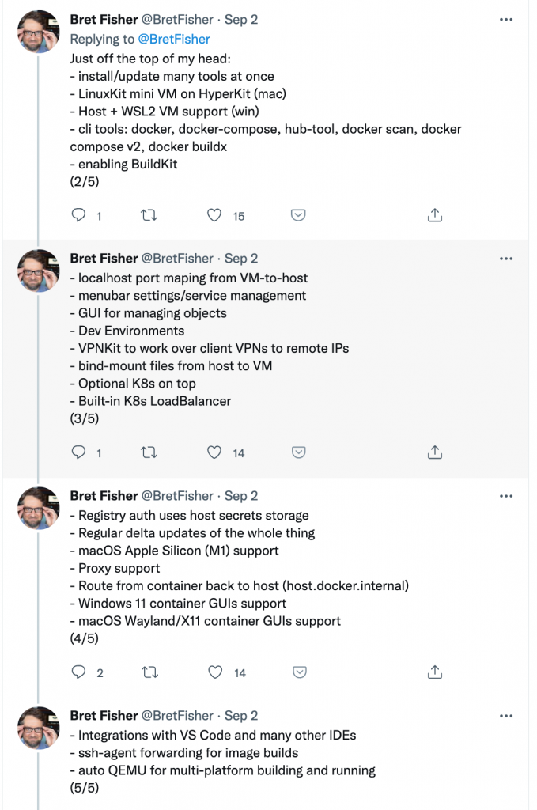Open the Sep 2 timestamp on (4/5) tweet
Image resolution: width=537 pixels, height=810 pixels.
point(241,496)
